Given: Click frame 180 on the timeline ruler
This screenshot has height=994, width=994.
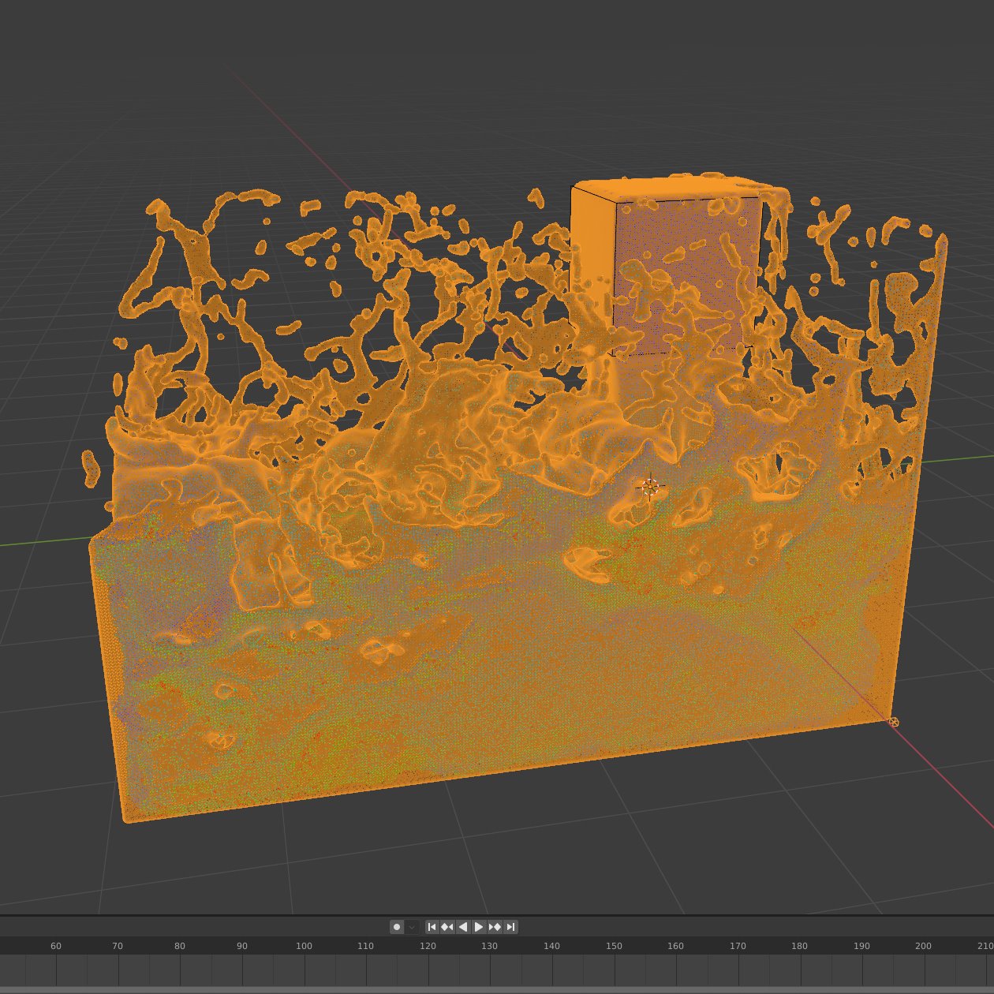Looking at the screenshot, I should 799,946.
